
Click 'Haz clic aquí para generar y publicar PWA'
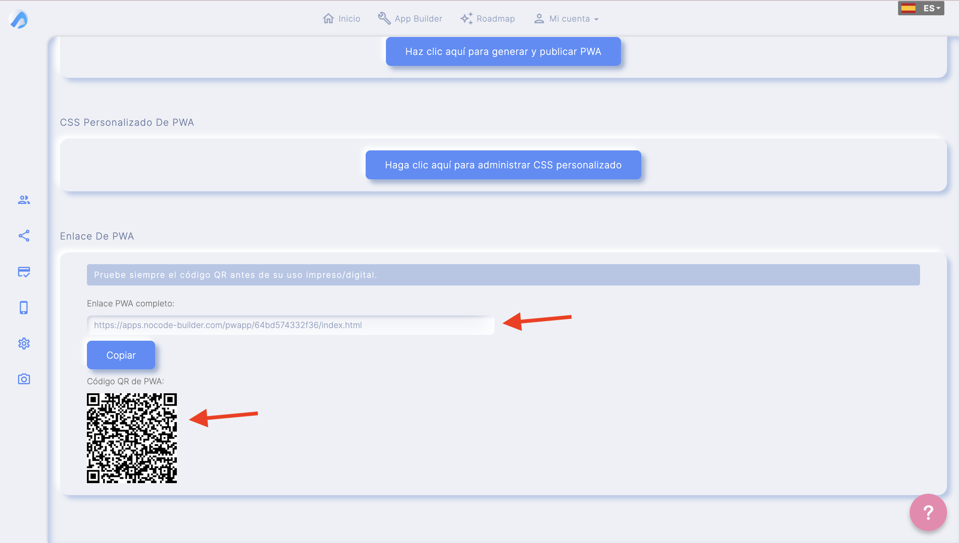[503, 52]
